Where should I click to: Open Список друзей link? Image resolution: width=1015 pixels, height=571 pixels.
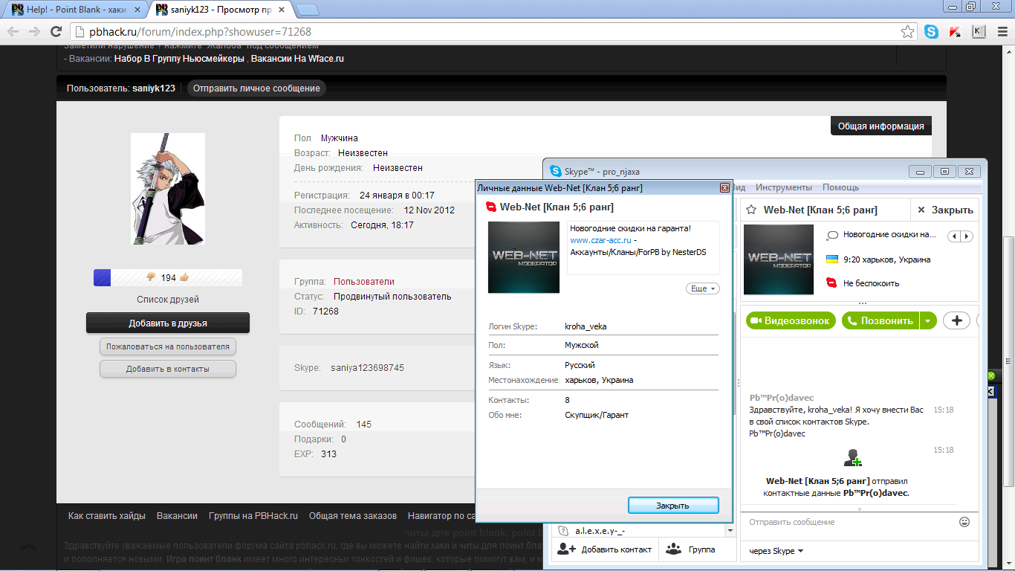(x=168, y=300)
